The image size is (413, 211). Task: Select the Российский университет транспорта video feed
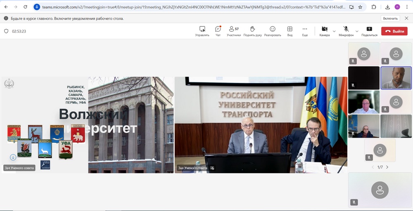(261, 125)
